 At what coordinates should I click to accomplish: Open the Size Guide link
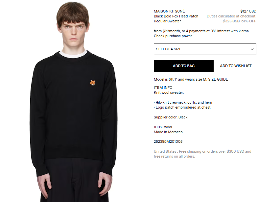218,79
